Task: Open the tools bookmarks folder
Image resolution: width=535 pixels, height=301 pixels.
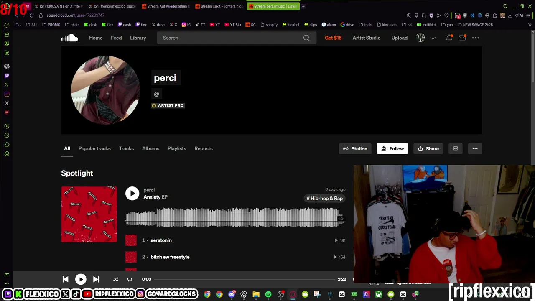Action: 365,25
